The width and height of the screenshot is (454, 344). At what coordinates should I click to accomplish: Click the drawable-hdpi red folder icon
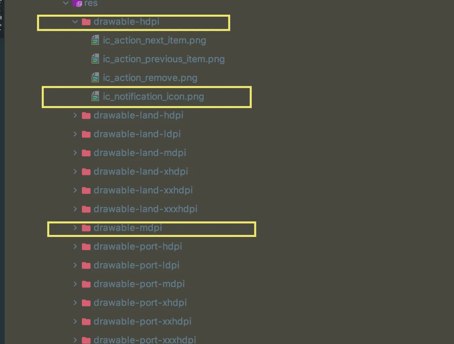pos(86,22)
